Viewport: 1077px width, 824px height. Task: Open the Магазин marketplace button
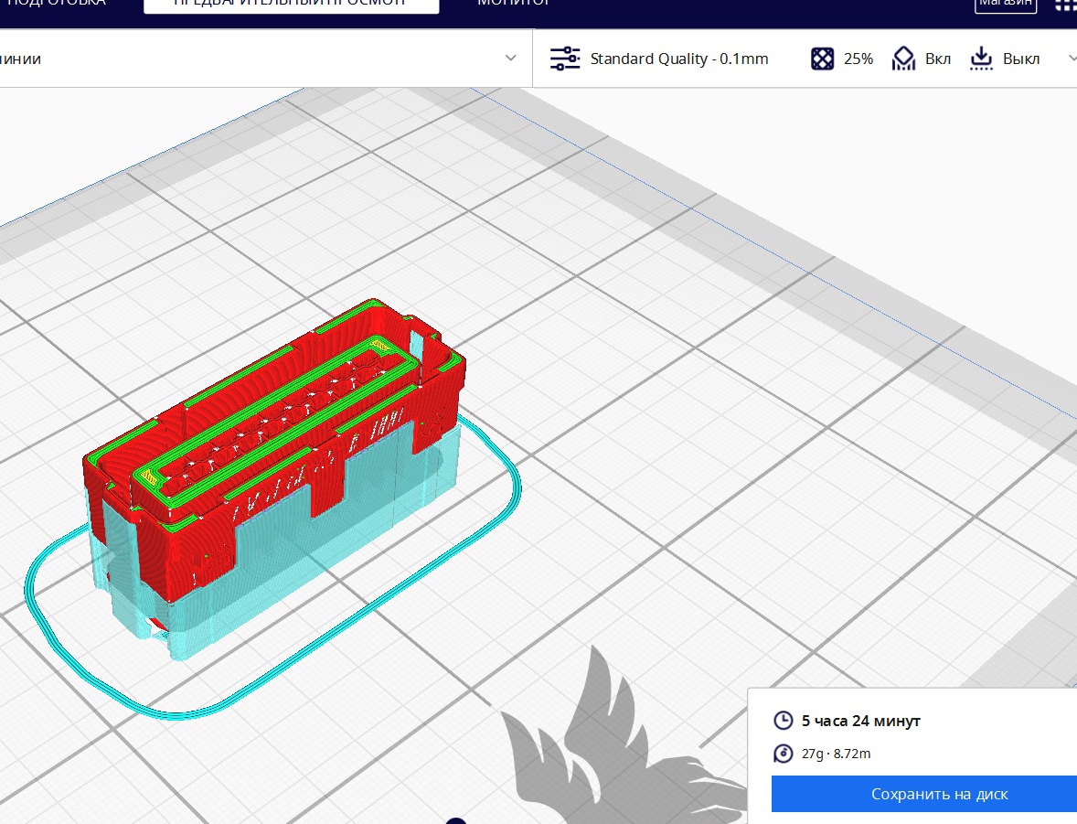point(1006,5)
